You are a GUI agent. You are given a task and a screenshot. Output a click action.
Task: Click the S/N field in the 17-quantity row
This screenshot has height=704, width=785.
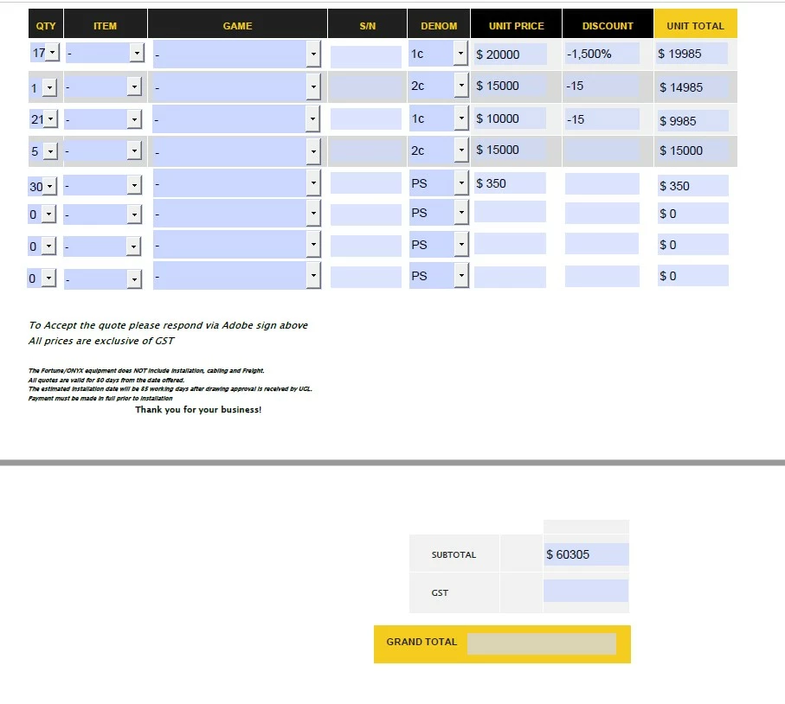tap(366, 56)
